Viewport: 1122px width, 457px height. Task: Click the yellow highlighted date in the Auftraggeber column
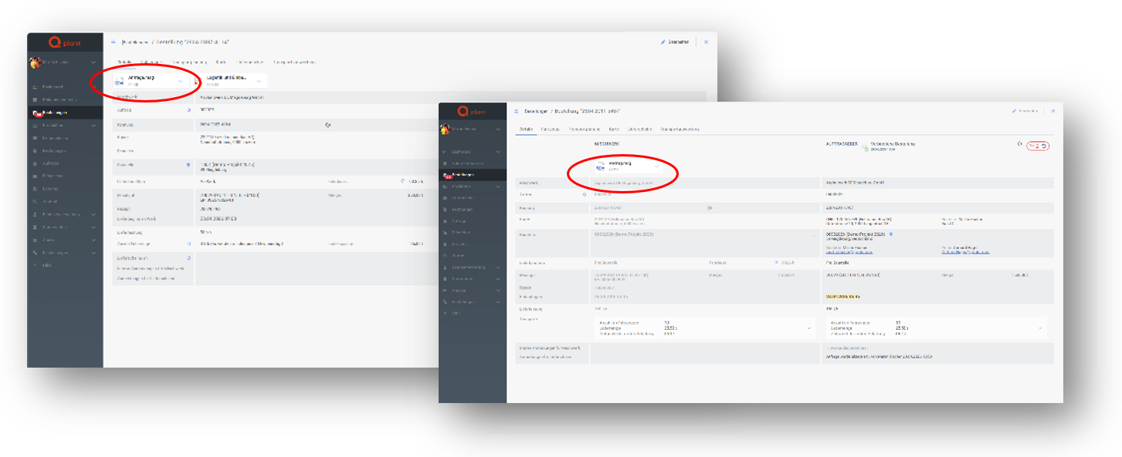point(843,296)
